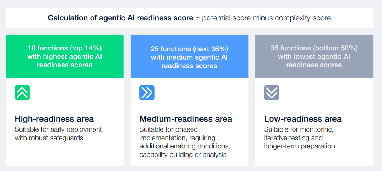The height and width of the screenshot is (171, 382).
Task: Click the 'Low-readiness area' heading
Action: click(303, 119)
